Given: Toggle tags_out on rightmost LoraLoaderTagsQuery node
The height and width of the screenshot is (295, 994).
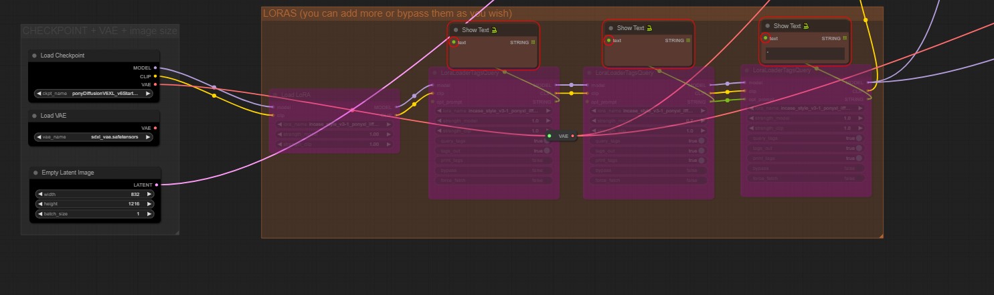Looking at the screenshot, I should click(x=807, y=148).
